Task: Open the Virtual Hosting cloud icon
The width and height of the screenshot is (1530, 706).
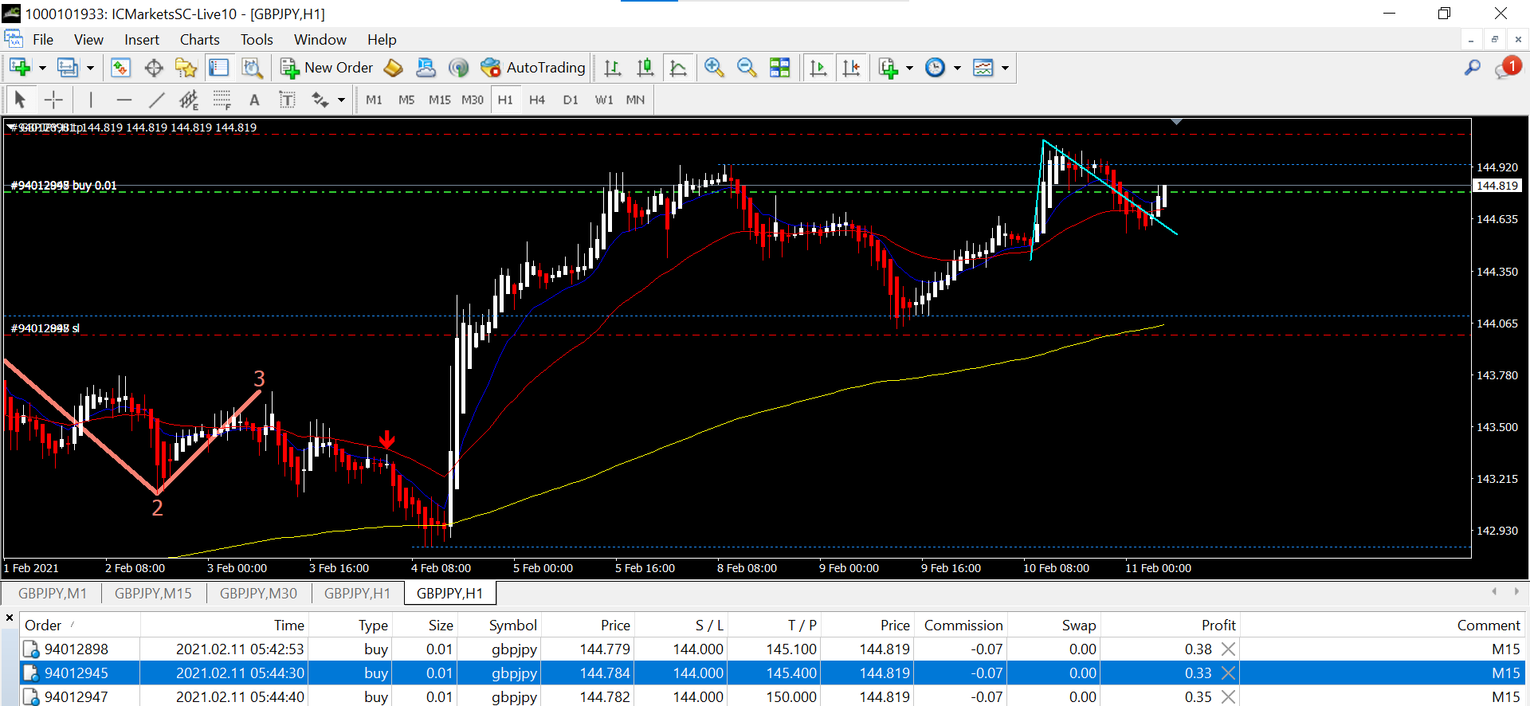Action: (x=426, y=68)
